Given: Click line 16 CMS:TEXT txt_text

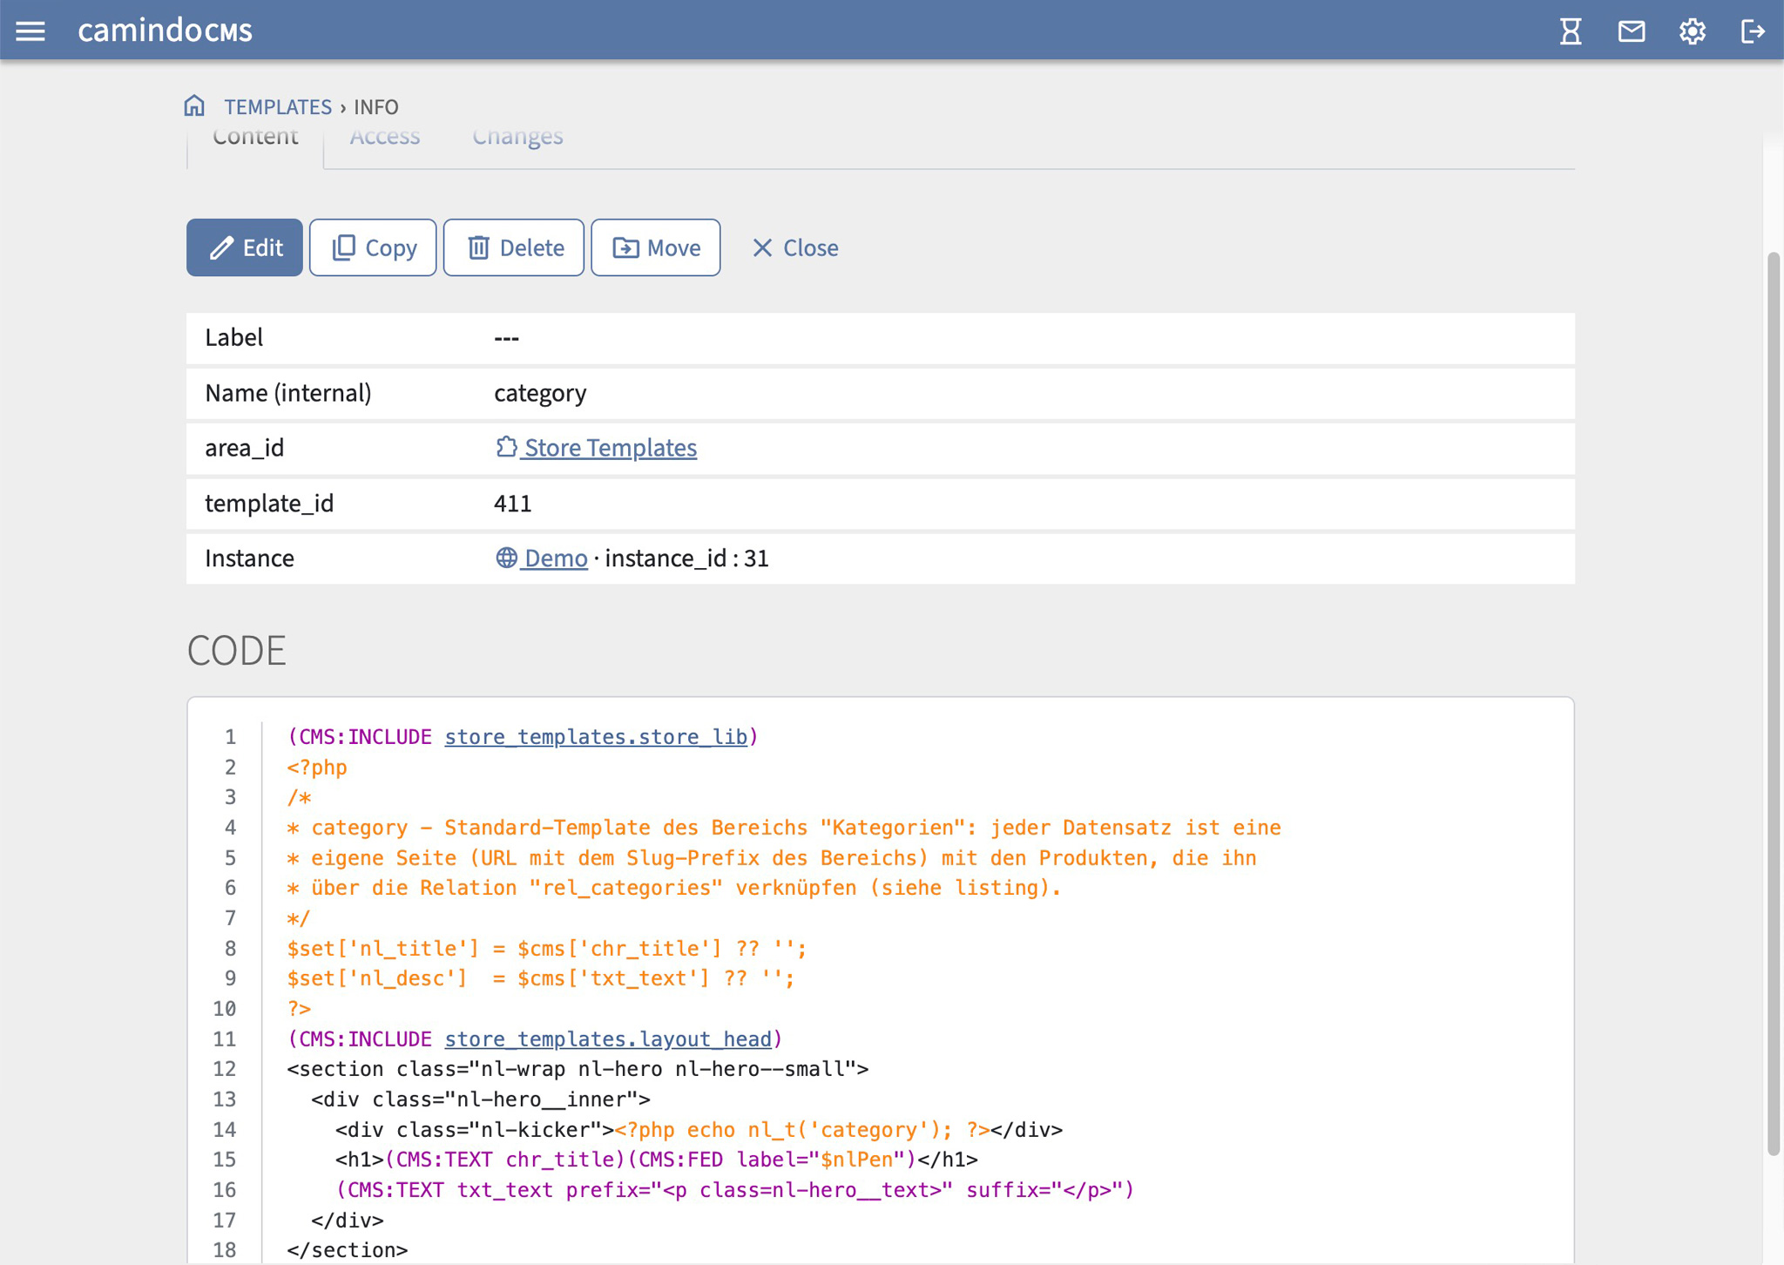Looking at the screenshot, I should point(735,1190).
